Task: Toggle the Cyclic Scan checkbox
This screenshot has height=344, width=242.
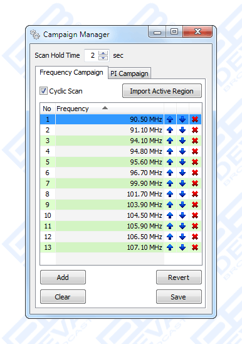Action: (x=43, y=90)
